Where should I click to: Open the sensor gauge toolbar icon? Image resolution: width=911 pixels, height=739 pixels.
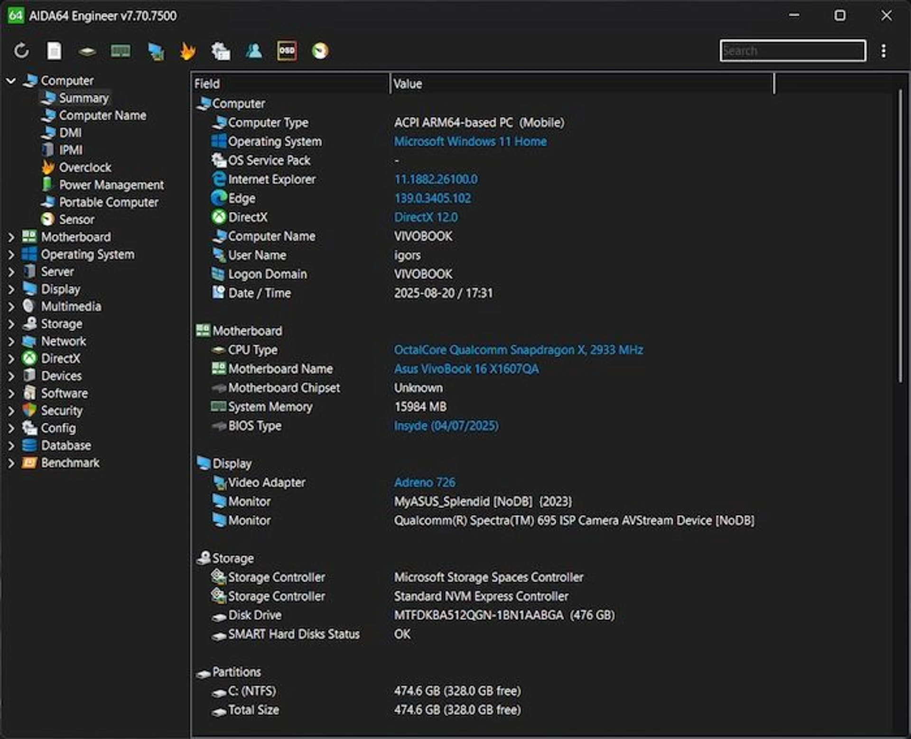pos(320,51)
